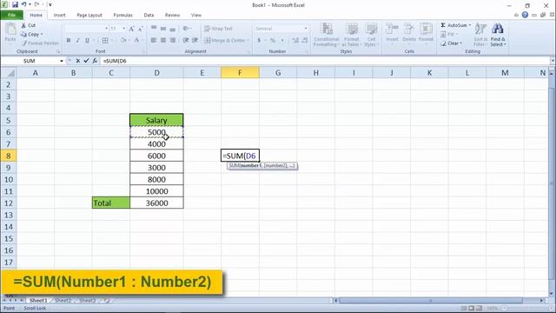Image resolution: width=556 pixels, height=313 pixels.
Task: Click in the formula bar input
Action: point(324,61)
